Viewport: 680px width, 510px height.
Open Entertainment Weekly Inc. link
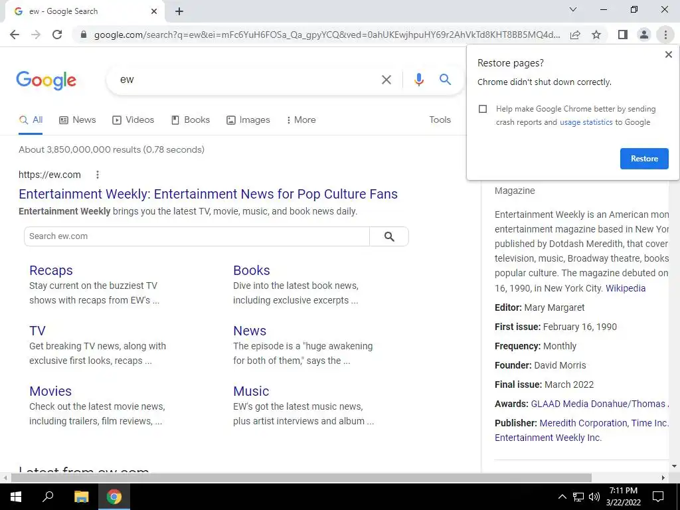(x=548, y=438)
